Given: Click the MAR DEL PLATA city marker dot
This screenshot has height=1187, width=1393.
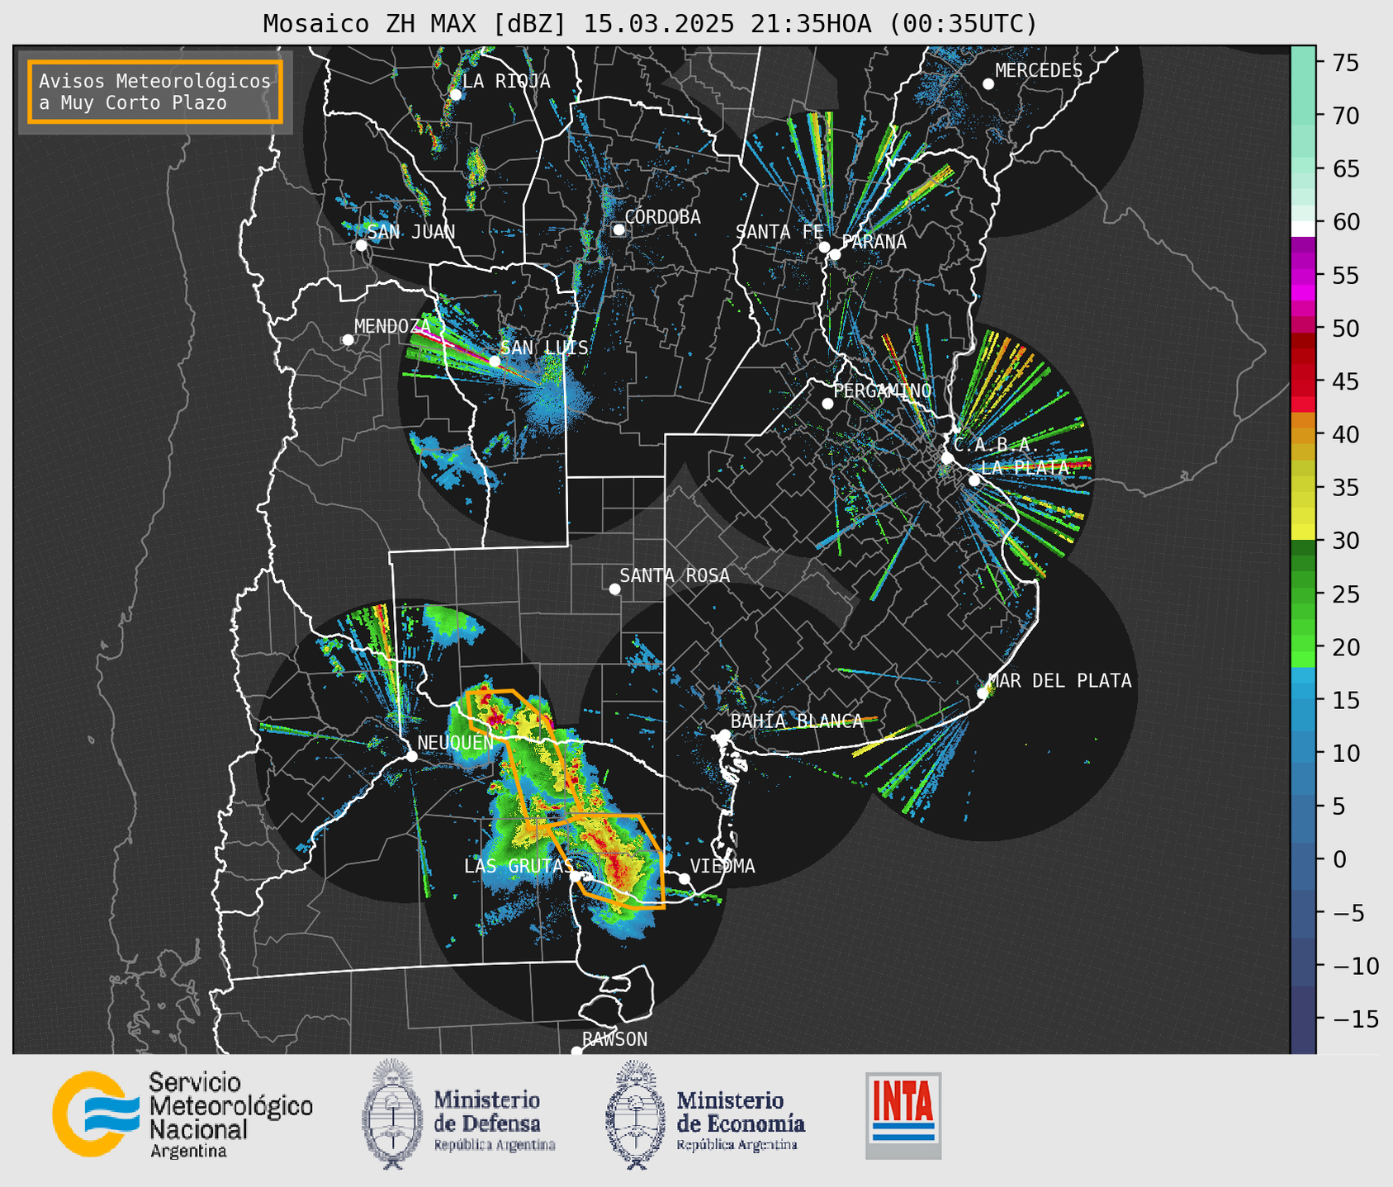Looking at the screenshot, I should pos(982,693).
